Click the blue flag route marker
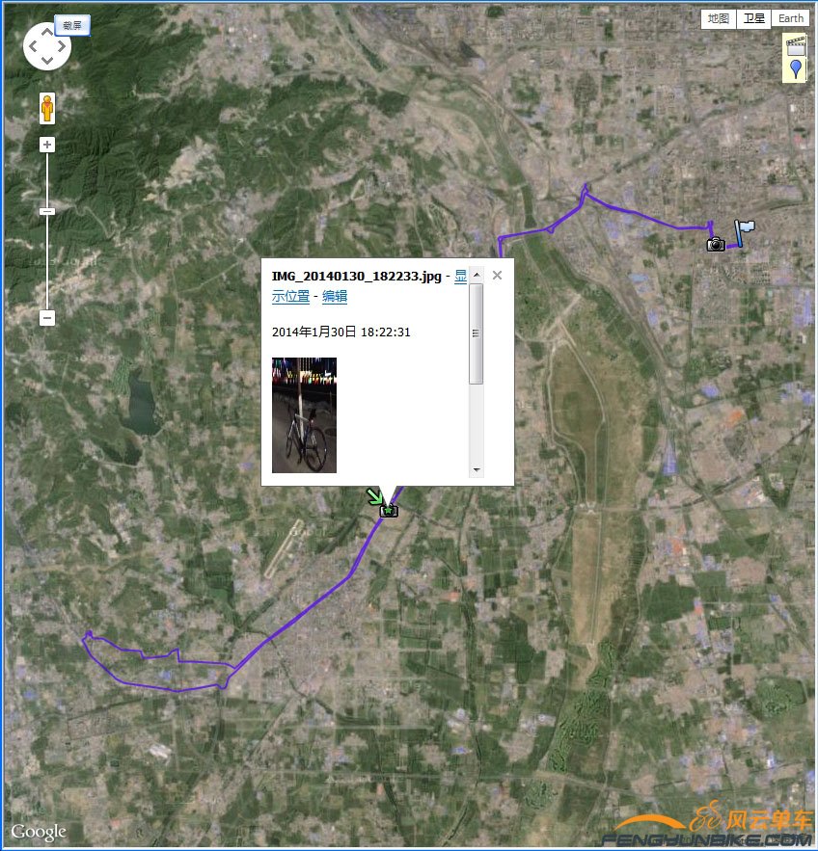The image size is (818, 851). 744,233
